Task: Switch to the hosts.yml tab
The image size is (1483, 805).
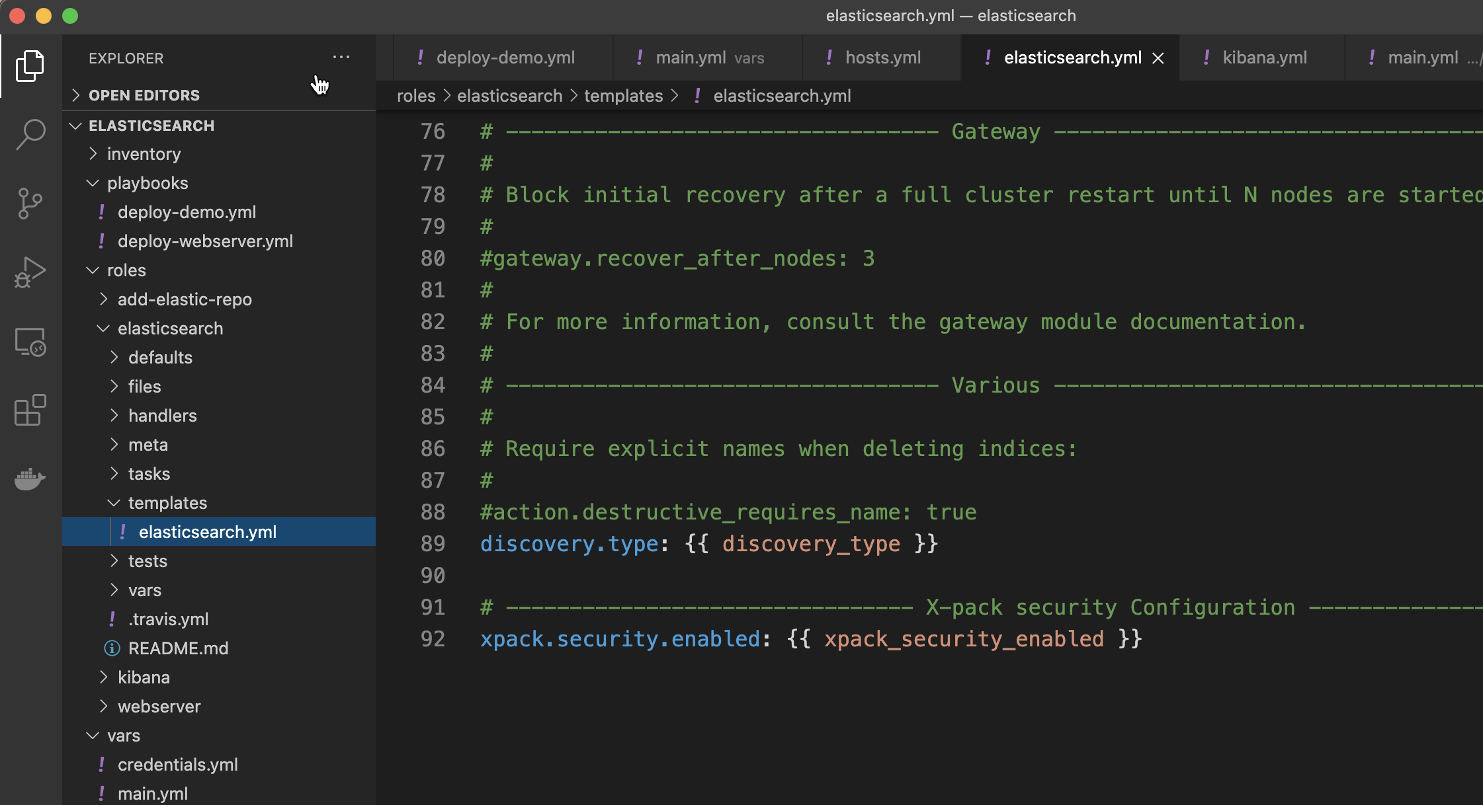Action: pos(882,57)
